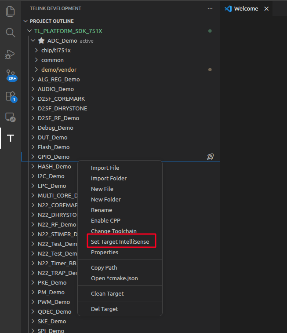287x333 pixels.
Task: Collapse the ADC_Demo target
Action: [33, 40]
